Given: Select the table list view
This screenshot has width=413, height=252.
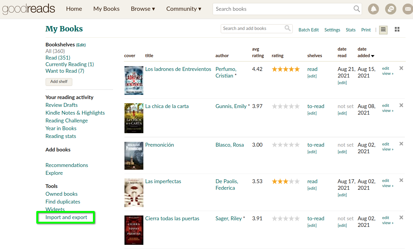Looking at the screenshot, I should click(383, 30).
